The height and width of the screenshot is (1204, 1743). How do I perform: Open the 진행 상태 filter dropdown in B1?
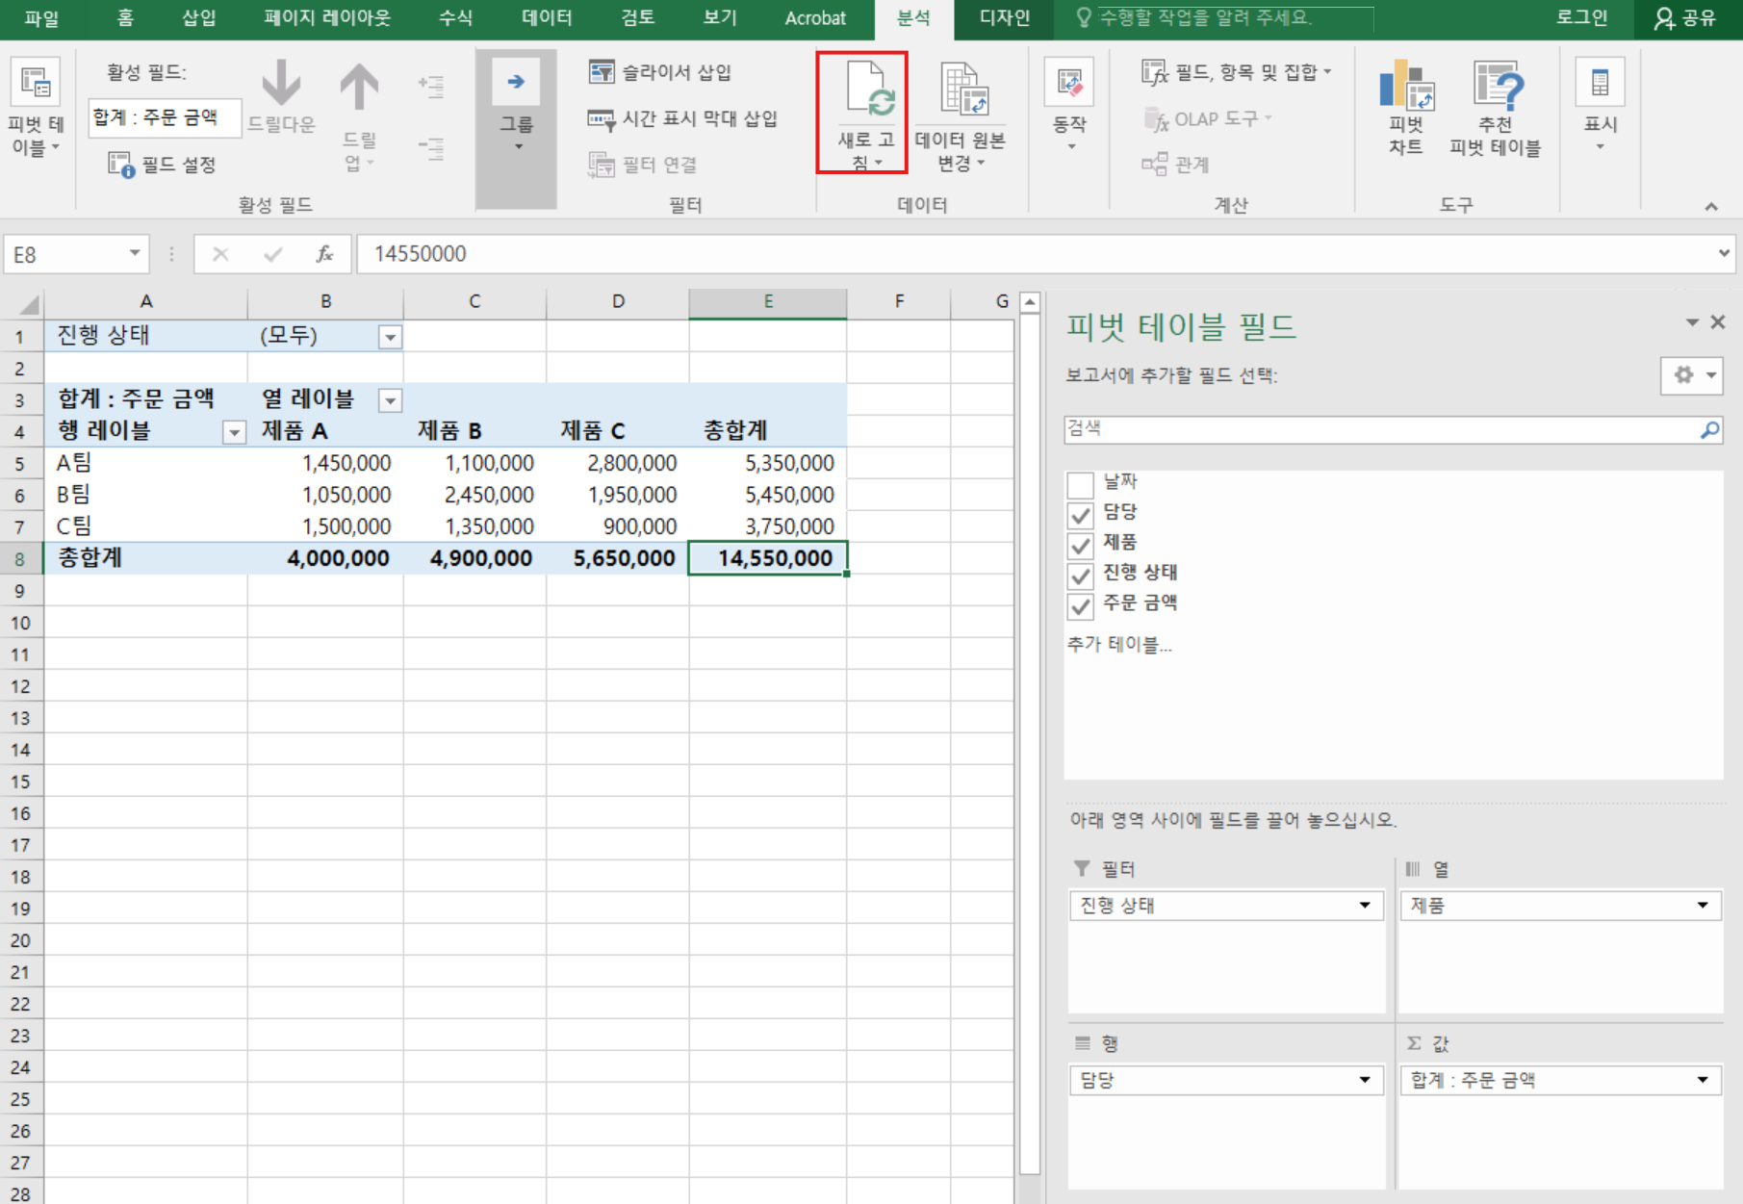click(x=390, y=337)
